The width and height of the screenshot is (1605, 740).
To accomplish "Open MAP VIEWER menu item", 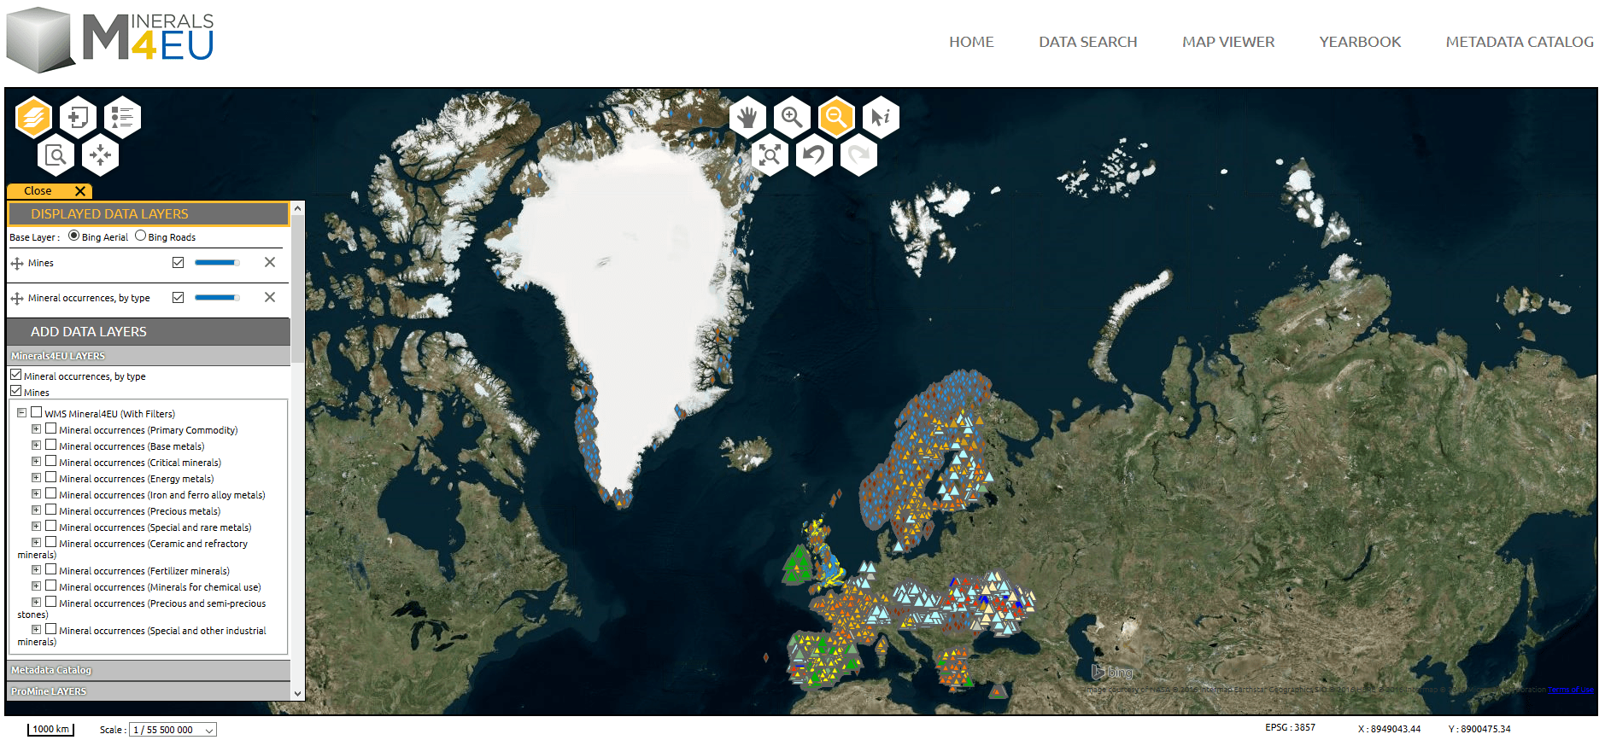I will click(x=1227, y=42).
